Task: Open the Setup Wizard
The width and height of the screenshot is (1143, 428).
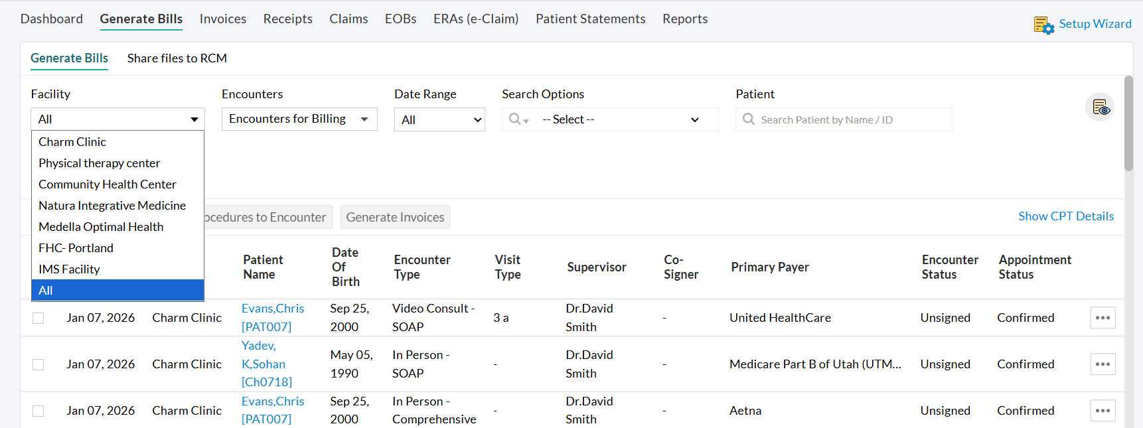Action: (x=1095, y=24)
